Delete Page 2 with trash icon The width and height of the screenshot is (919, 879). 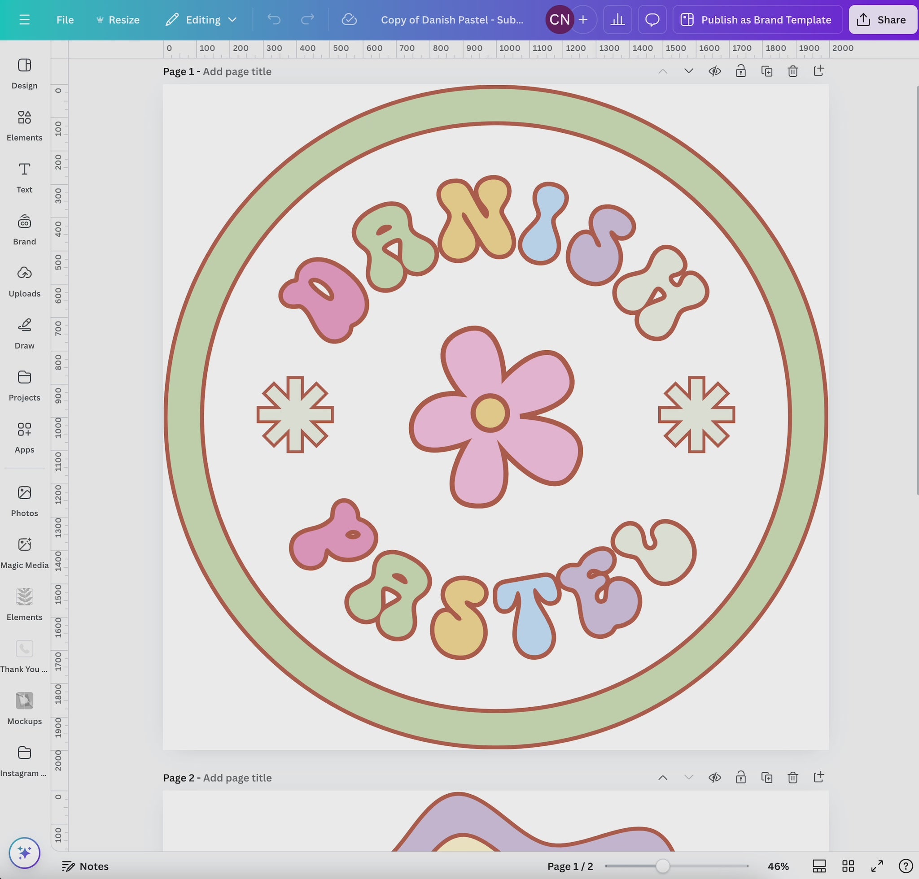coord(792,777)
